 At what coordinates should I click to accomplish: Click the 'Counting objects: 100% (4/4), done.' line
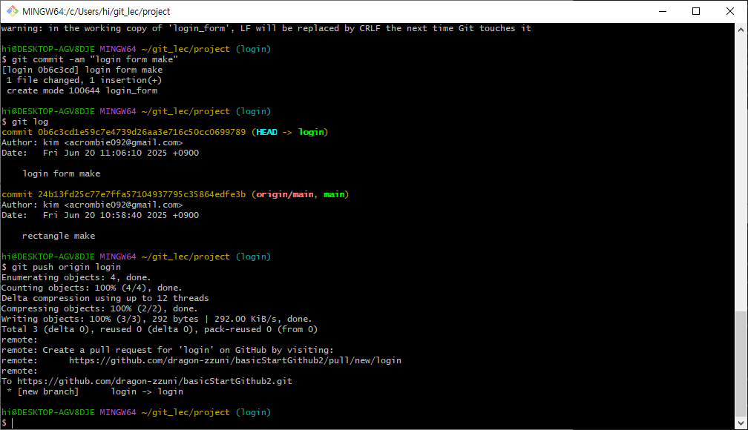(x=91, y=288)
